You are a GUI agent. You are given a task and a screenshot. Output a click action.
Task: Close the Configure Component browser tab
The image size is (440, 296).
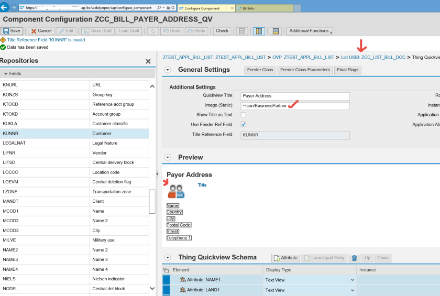tap(232, 8)
